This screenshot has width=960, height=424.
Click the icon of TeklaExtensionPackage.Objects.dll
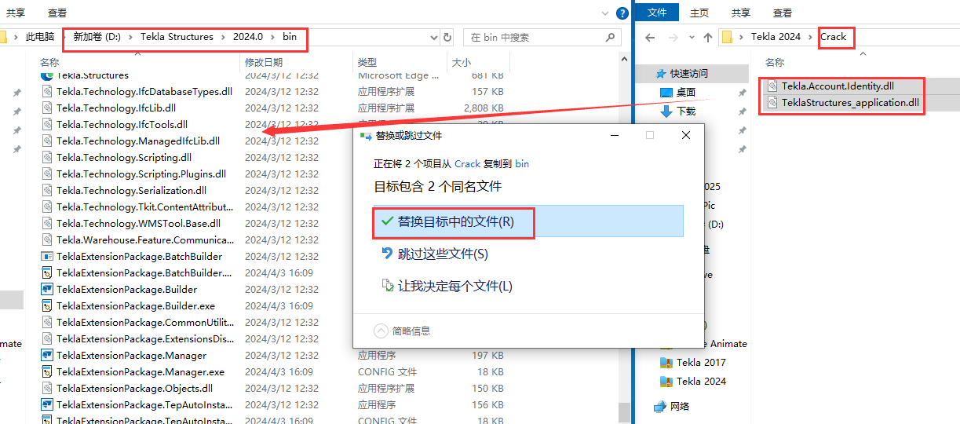(x=47, y=389)
